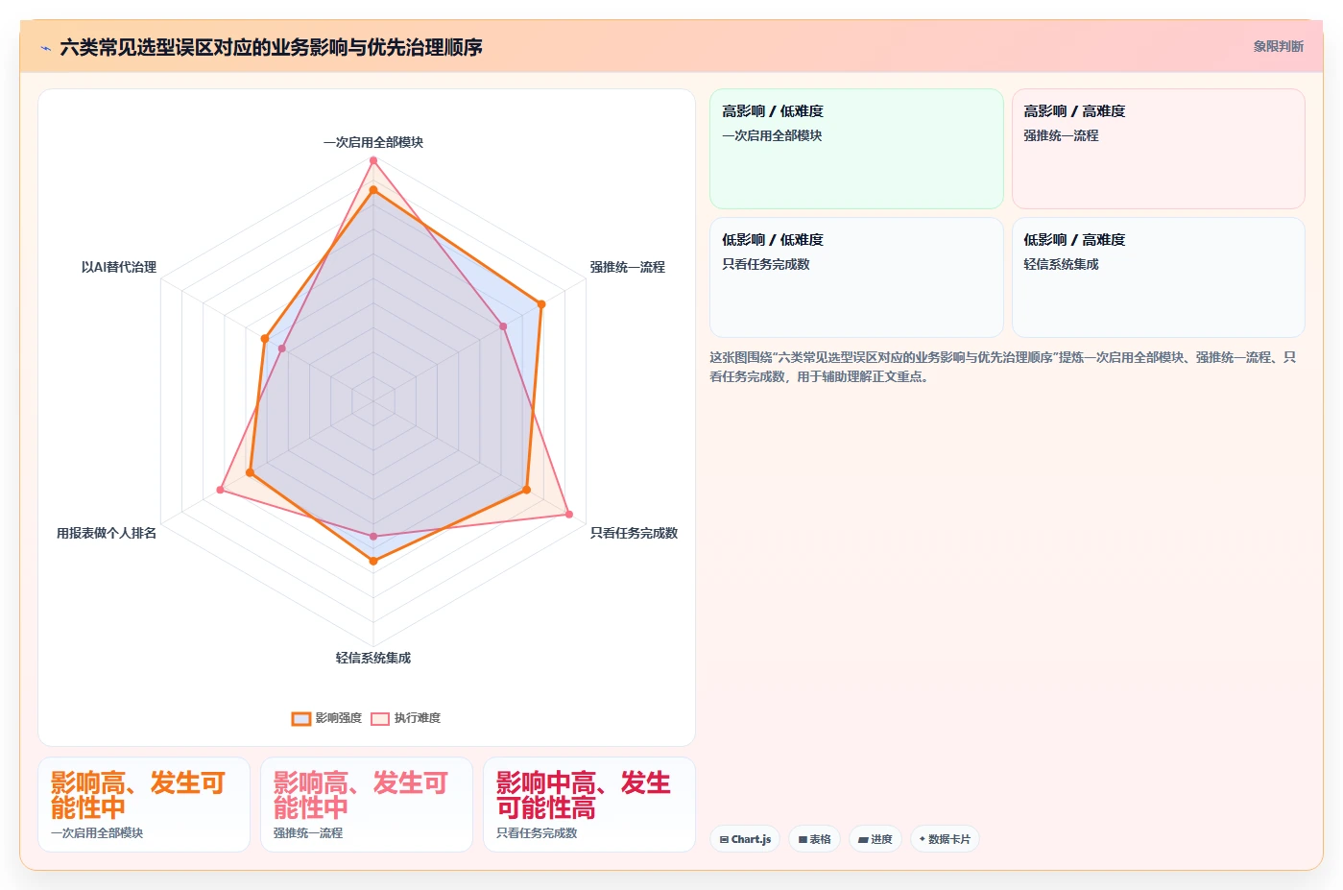This screenshot has width=1343, height=890.
Task: Toggle the 影响强度 legend color swatch
Action: tap(301, 718)
